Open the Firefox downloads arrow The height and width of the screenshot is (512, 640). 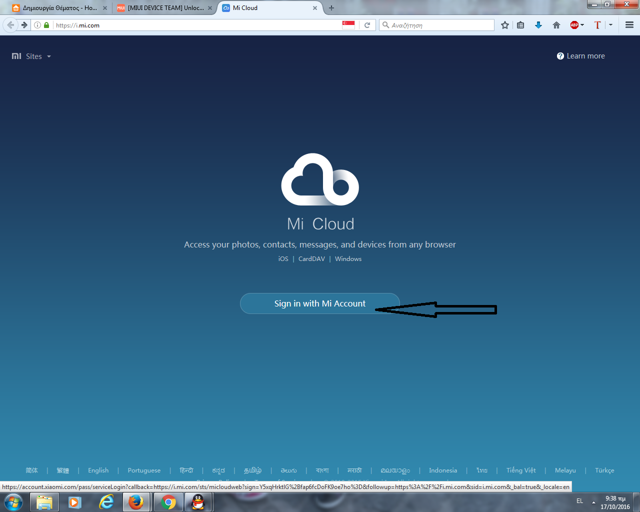(x=538, y=25)
